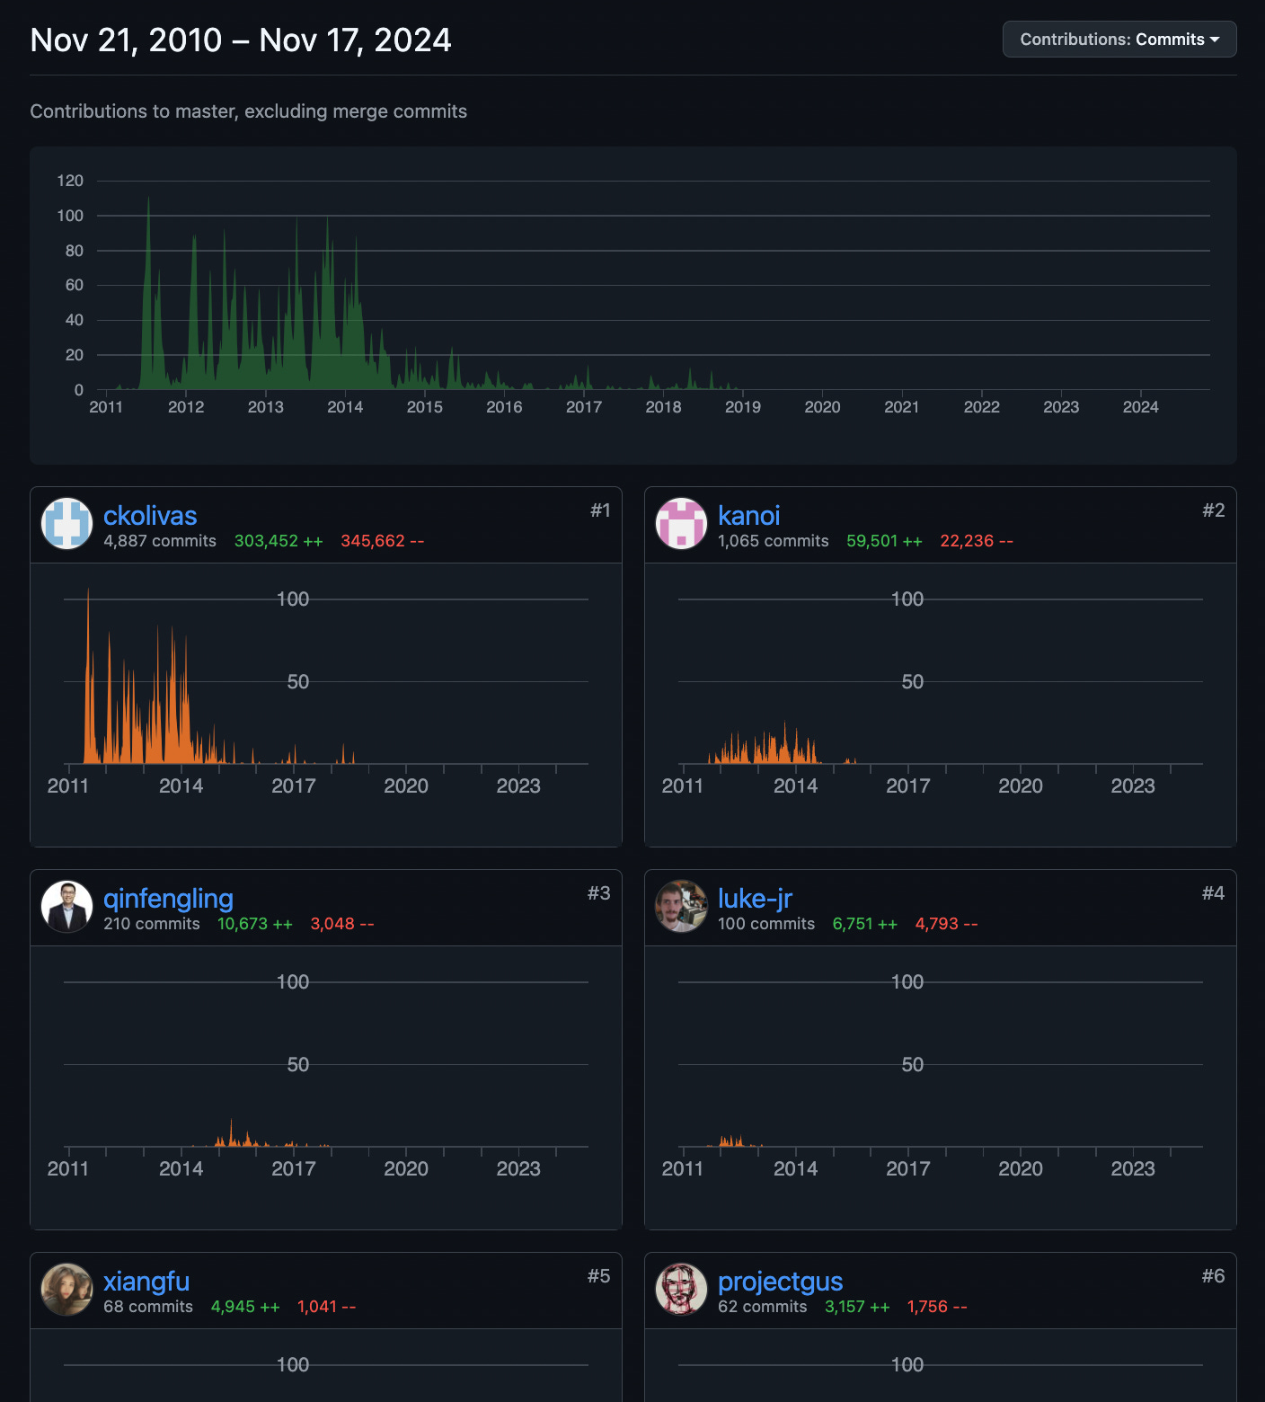Image resolution: width=1265 pixels, height=1402 pixels.
Task: Click the 2020 axis label in kanoi chart
Action: 1021,786
